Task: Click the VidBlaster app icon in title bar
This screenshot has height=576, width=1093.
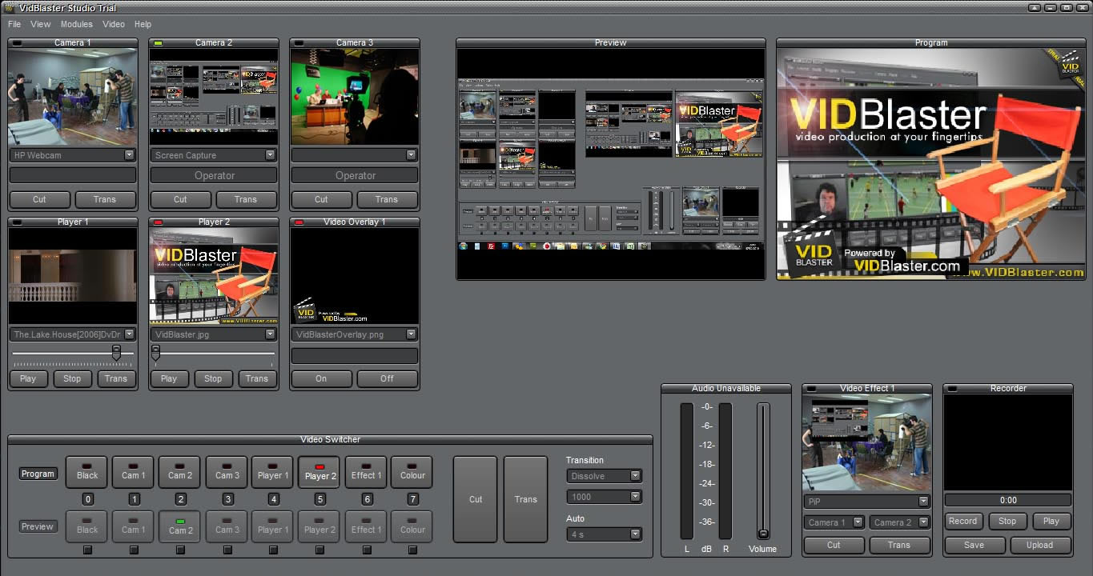Action: (x=9, y=8)
